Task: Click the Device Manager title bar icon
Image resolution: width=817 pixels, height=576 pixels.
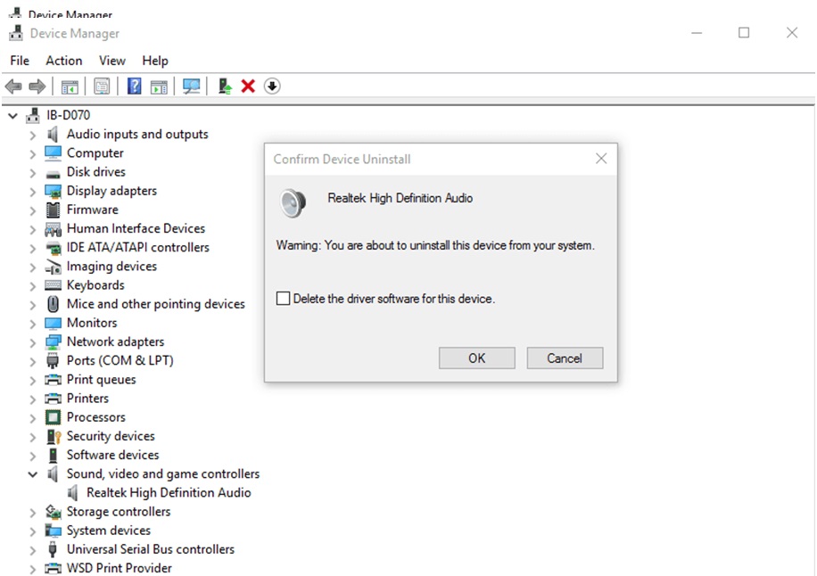Action: pyautogui.click(x=16, y=33)
